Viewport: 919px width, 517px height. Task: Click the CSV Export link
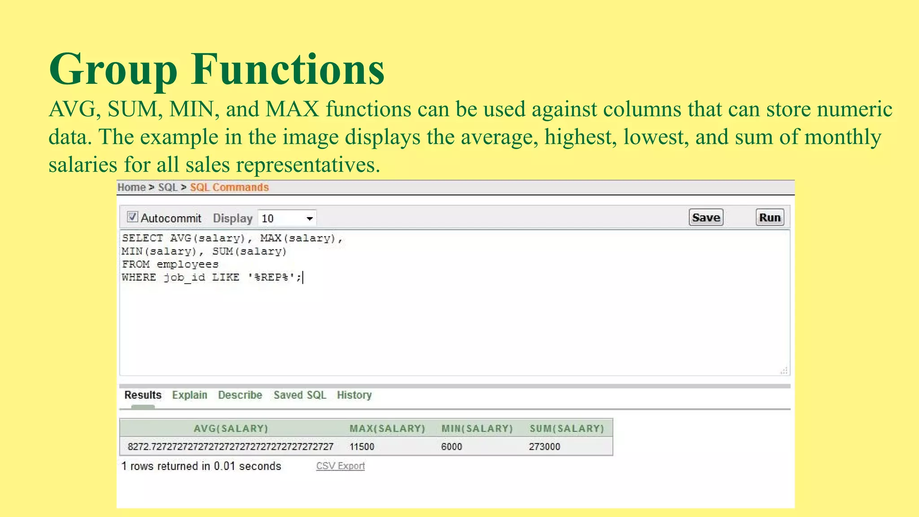(x=341, y=466)
